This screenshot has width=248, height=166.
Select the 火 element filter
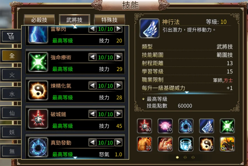(12, 75)
